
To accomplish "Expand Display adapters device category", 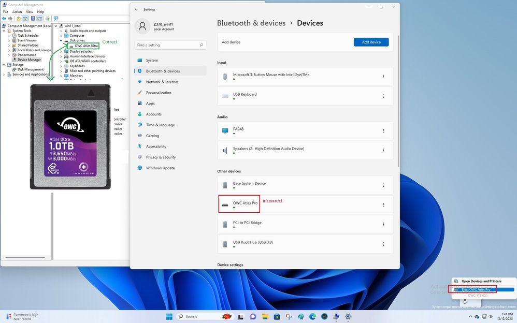I will click(x=61, y=51).
